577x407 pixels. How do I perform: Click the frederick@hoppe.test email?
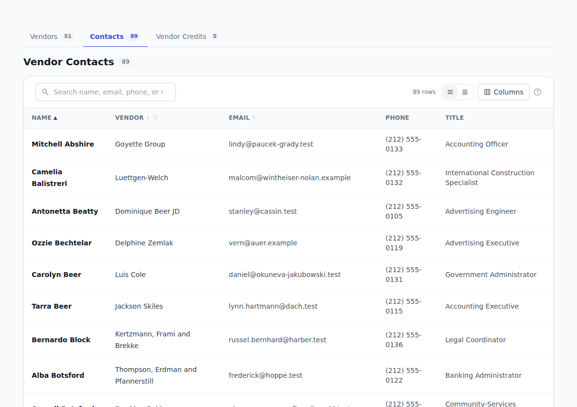point(265,375)
